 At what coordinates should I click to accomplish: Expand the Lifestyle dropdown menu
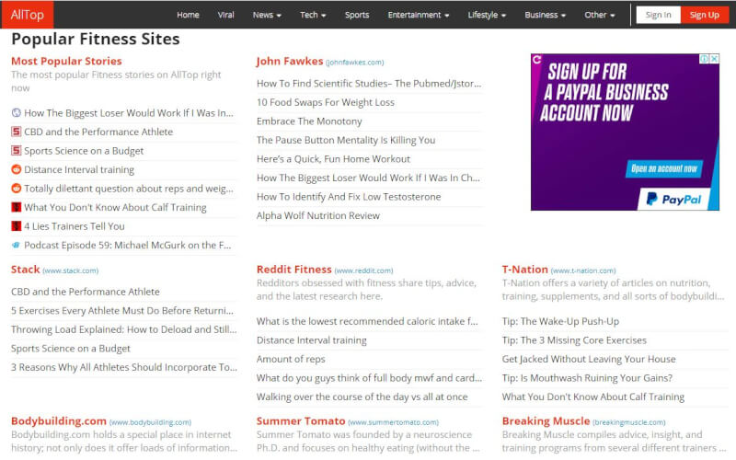click(487, 15)
